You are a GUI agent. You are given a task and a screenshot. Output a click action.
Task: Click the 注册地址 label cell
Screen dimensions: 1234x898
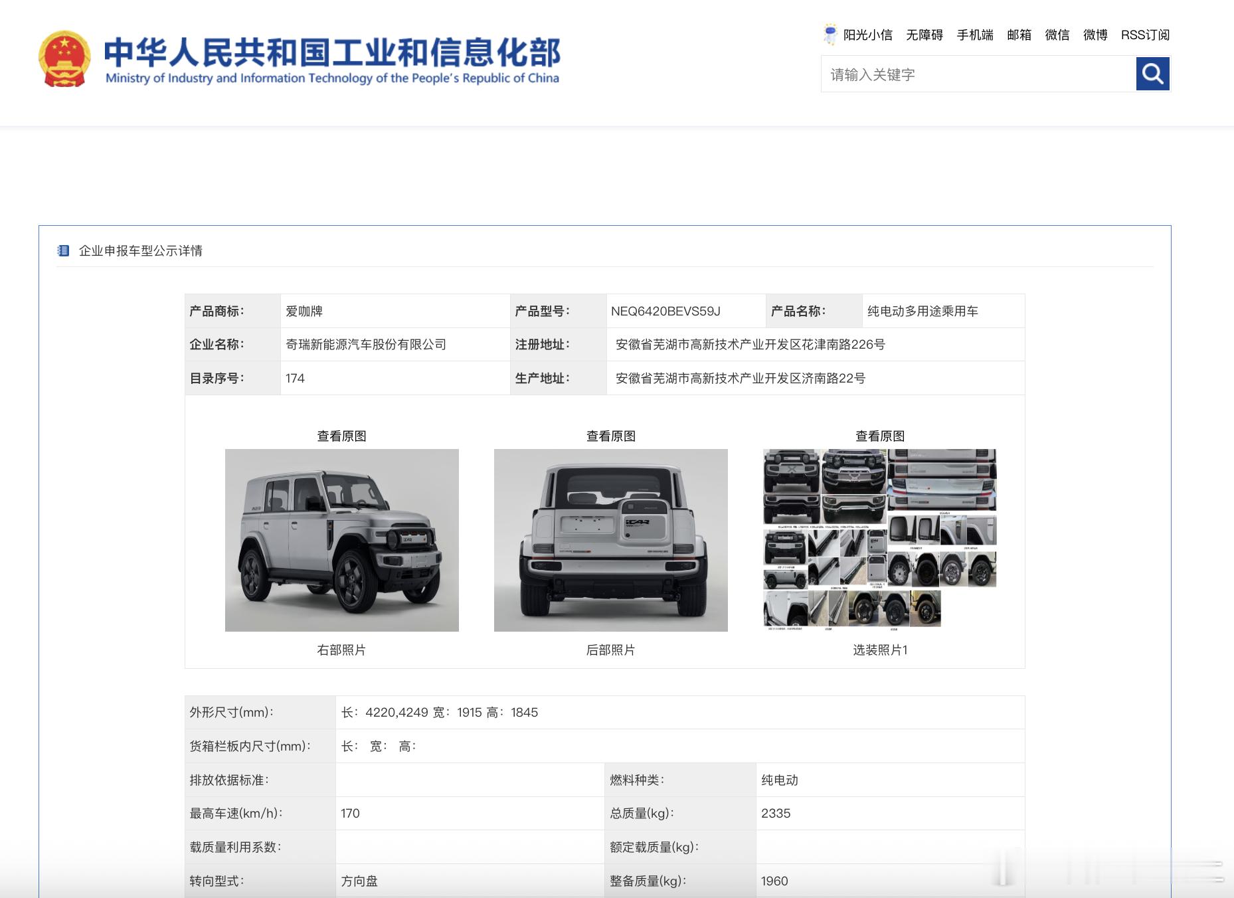(558, 344)
